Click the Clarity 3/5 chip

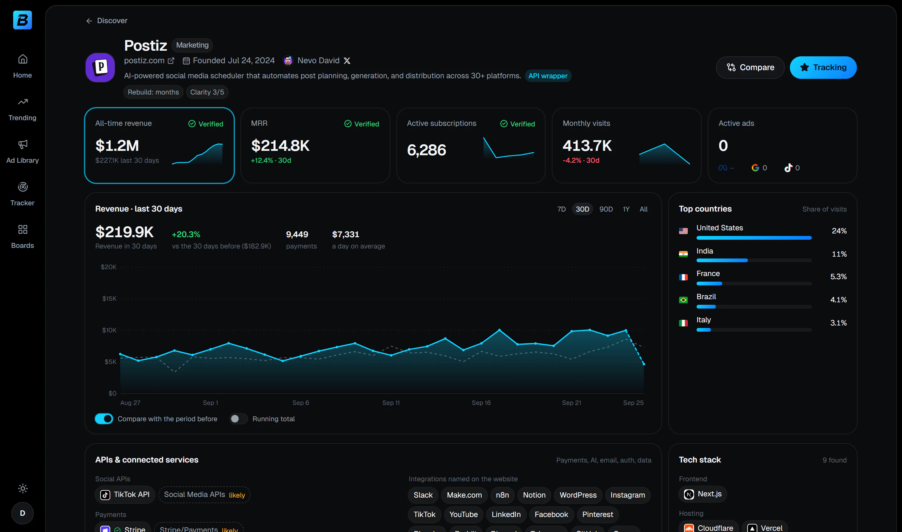pos(207,92)
